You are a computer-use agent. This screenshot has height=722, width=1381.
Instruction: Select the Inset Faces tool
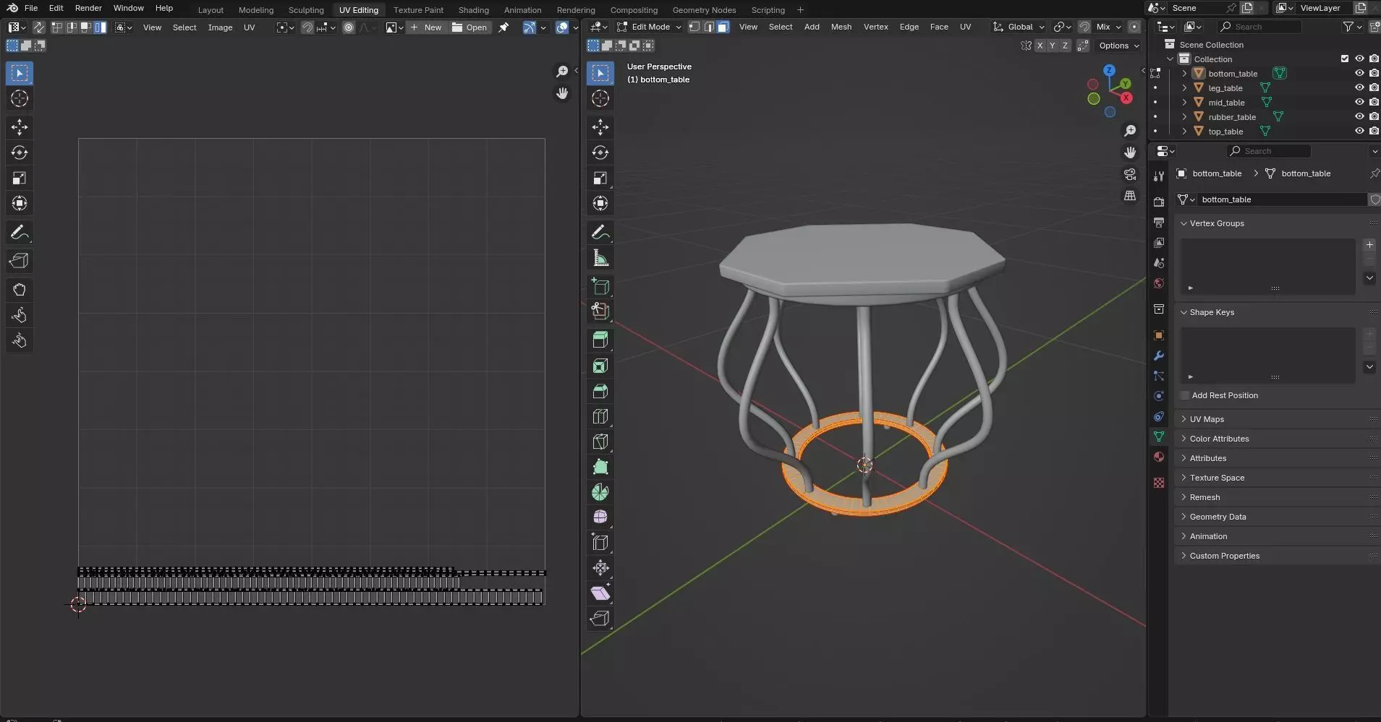coord(600,366)
